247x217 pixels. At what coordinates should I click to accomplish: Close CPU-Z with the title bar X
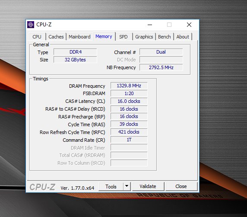pos(189,25)
